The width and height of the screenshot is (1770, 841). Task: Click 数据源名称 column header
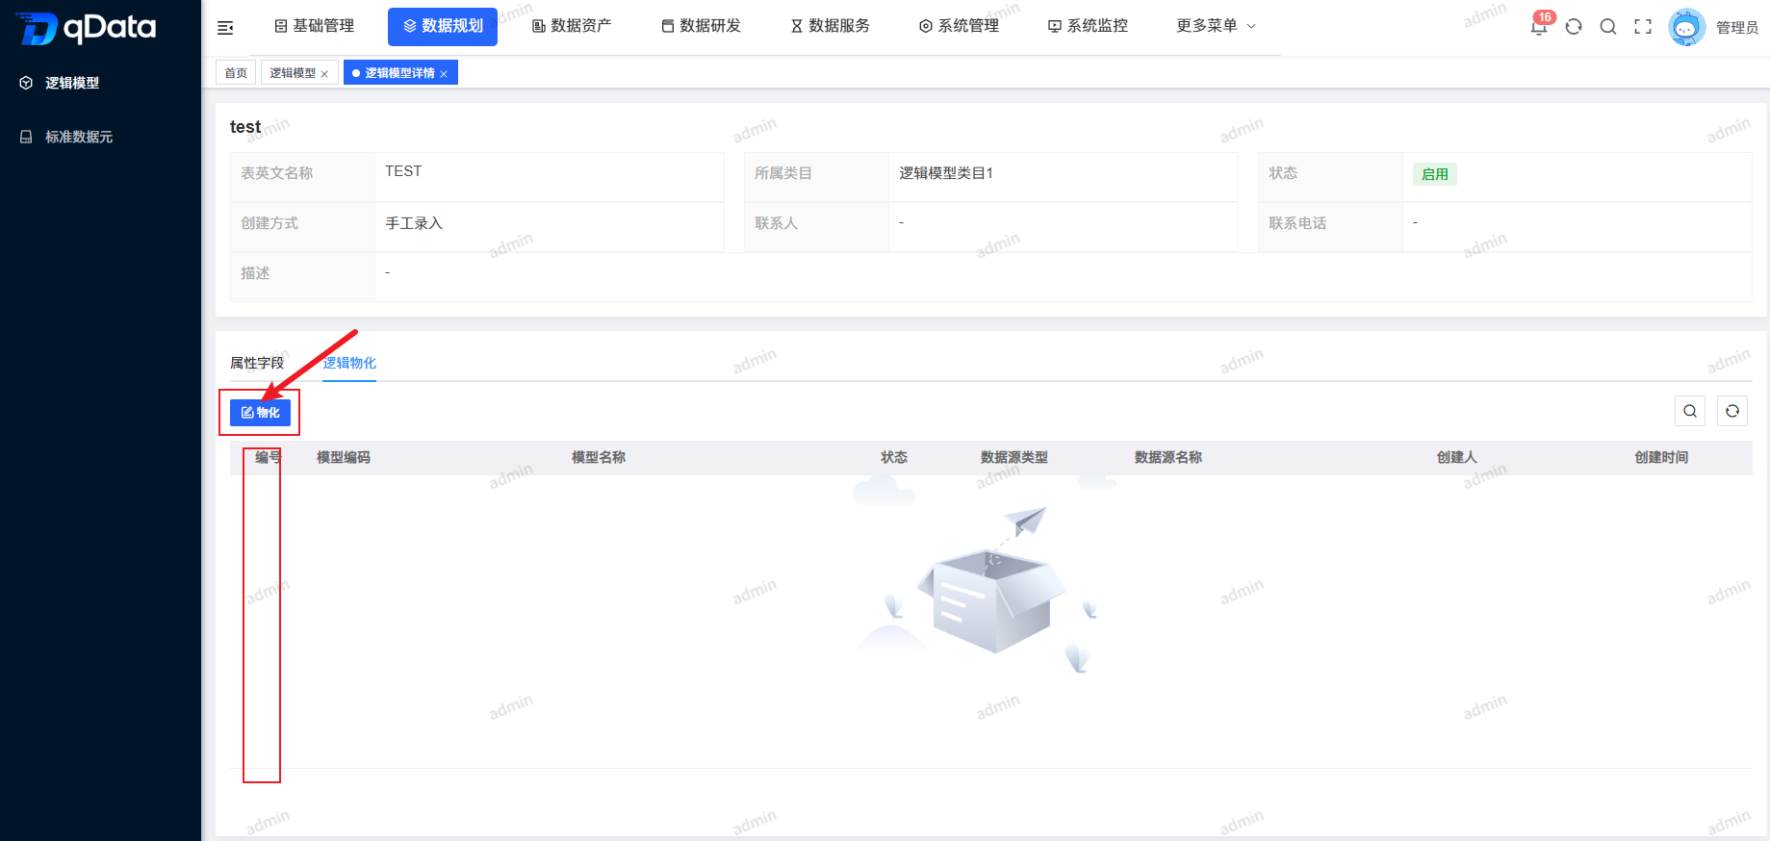[x=1168, y=458]
